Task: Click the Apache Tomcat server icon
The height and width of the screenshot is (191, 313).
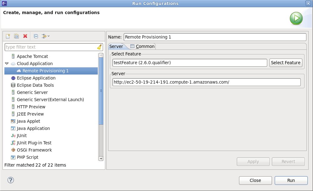Action: 13,56
